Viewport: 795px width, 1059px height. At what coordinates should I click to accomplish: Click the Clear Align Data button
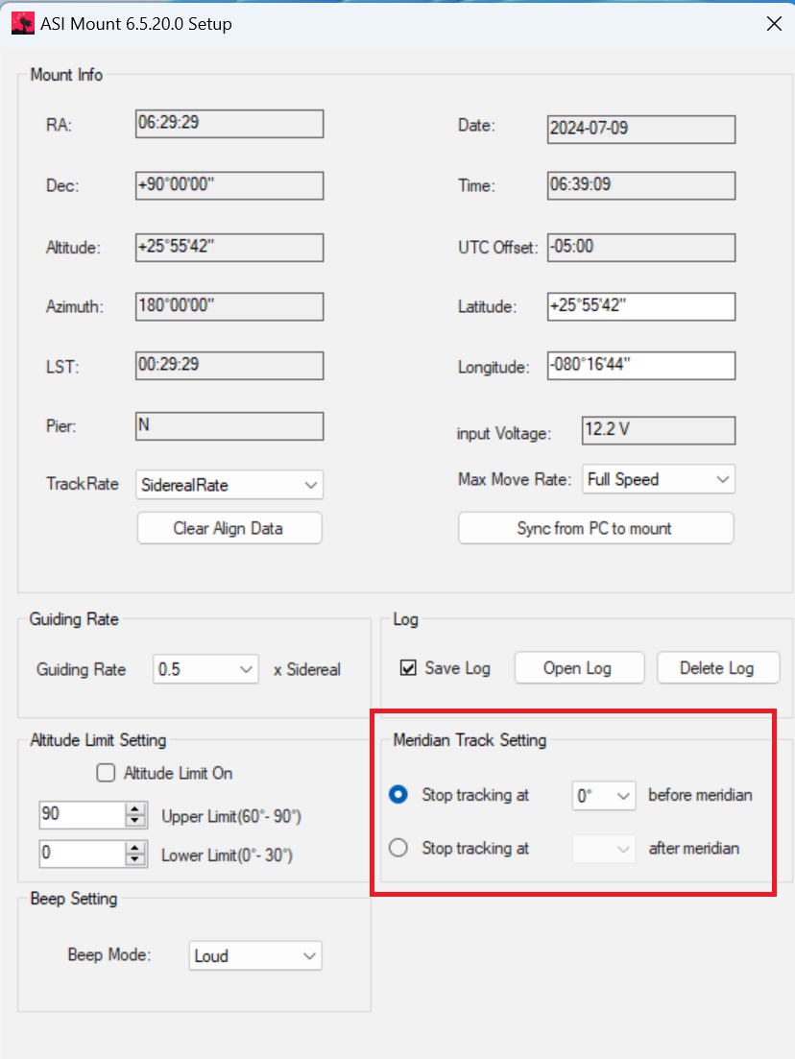pyautogui.click(x=229, y=528)
